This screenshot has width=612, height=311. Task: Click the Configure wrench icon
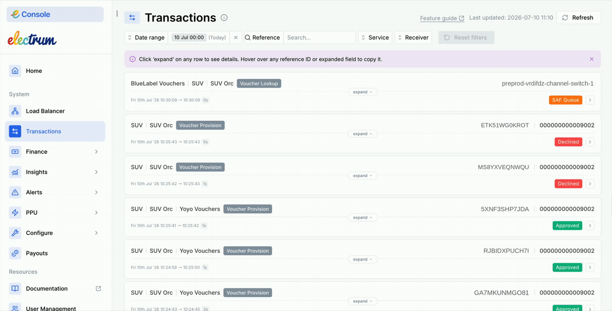pos(15,233)
